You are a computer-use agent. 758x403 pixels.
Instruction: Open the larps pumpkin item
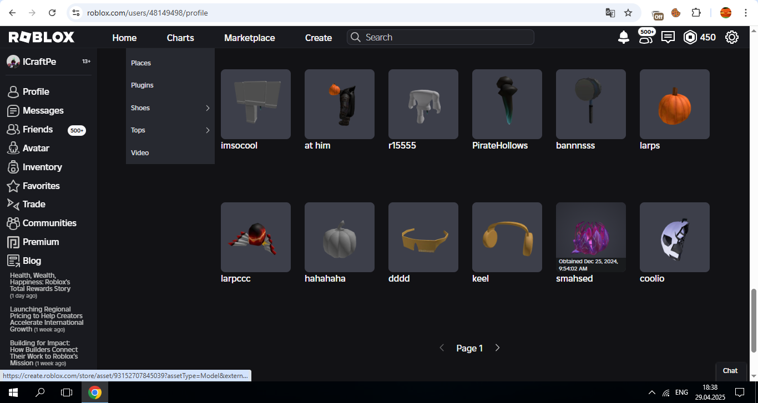pos(674,104)
